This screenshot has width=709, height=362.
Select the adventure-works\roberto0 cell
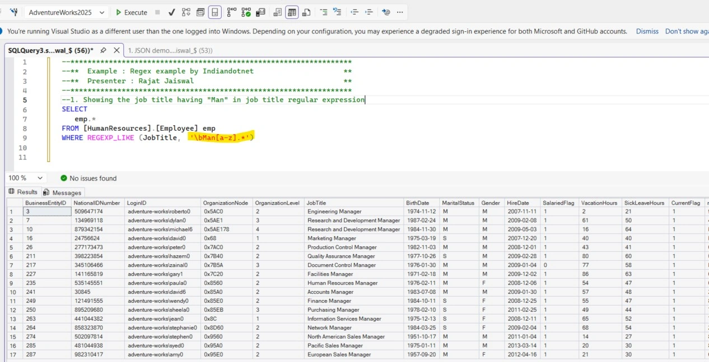coord(162,212)
